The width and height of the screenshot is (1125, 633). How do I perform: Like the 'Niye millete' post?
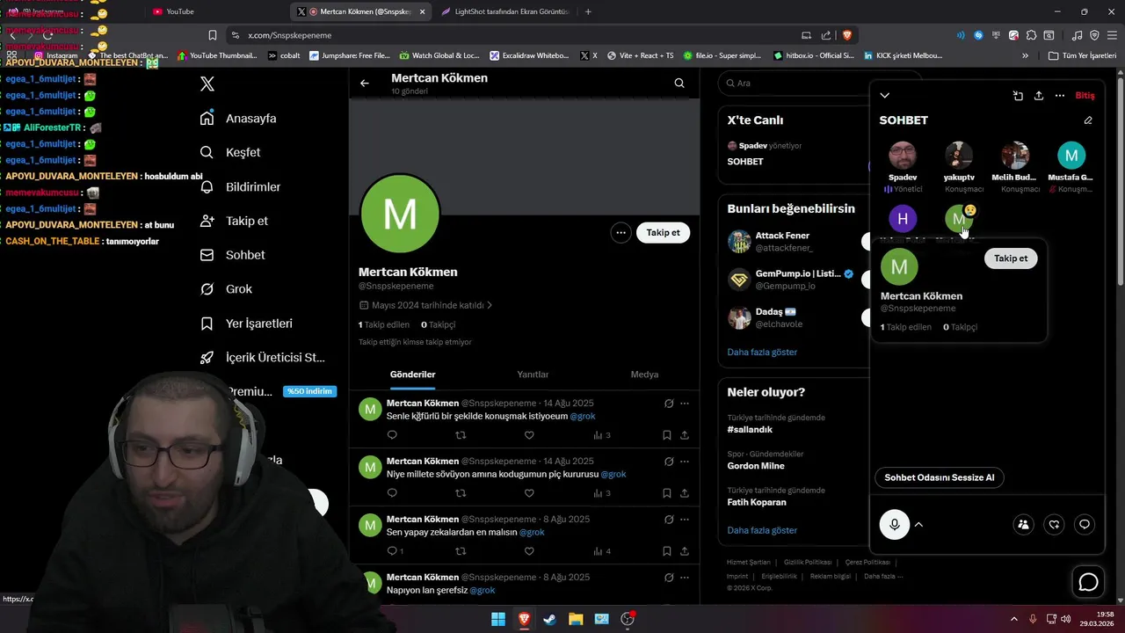pos(529,493)
